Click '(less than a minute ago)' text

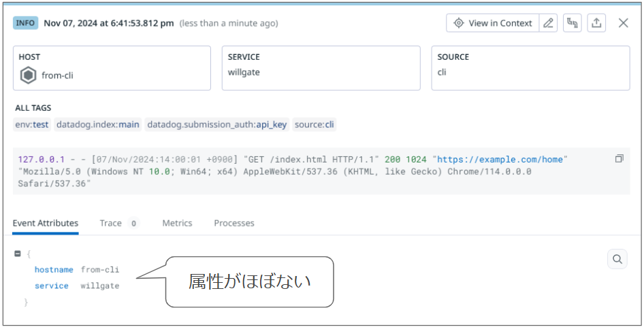pyautogui.click(x=229, y=24)
